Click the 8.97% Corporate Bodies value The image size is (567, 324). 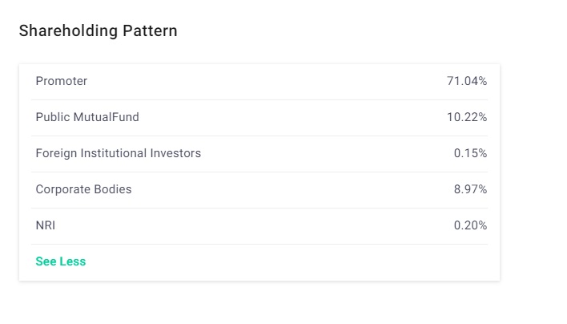470,189
